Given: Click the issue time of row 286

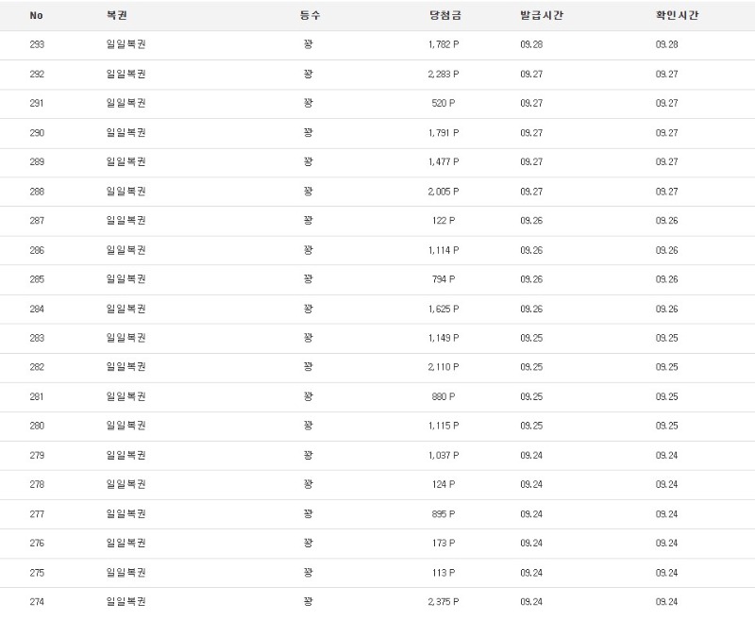Looking at the screenshot, I should pyautogui.click(x=531, y=250).
